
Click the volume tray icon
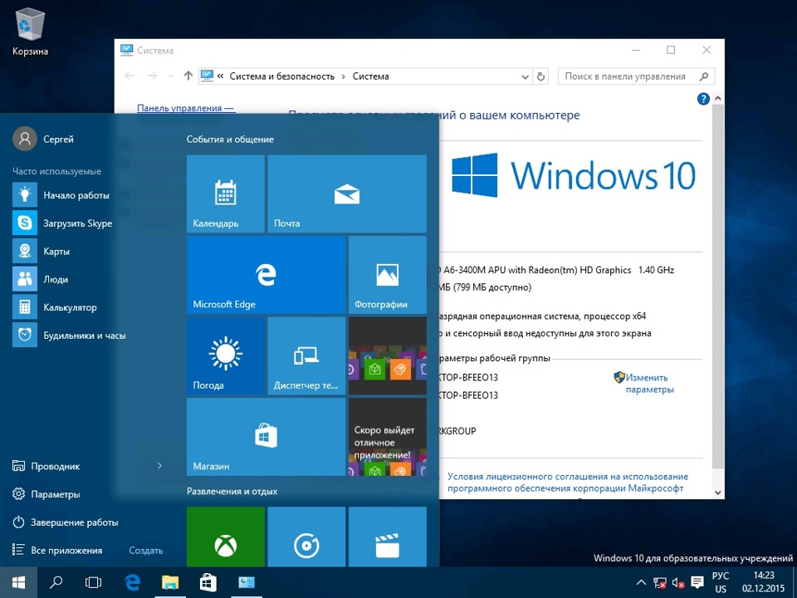[678, 583]
